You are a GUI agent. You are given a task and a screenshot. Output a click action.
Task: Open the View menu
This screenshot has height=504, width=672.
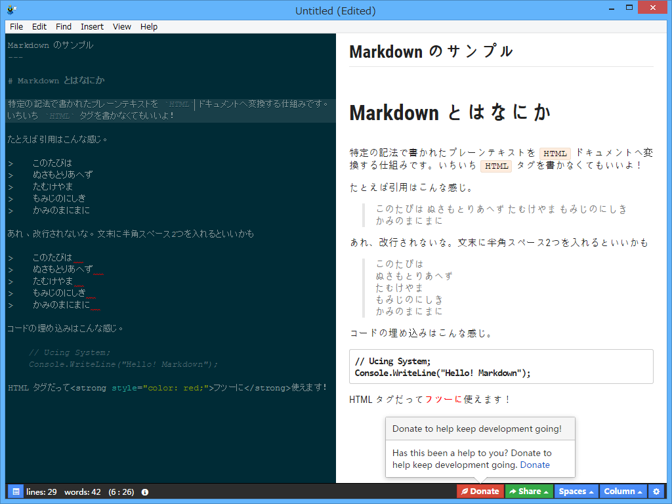(x=121, y=26)
